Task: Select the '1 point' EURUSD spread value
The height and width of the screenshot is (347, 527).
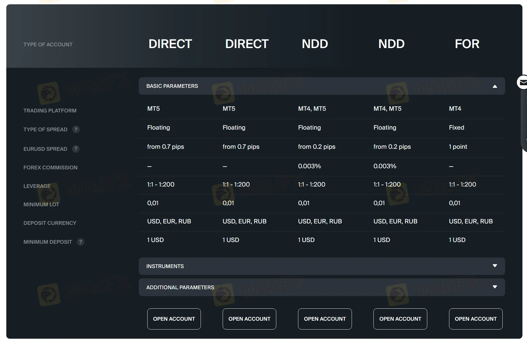Action: (458, 147)
